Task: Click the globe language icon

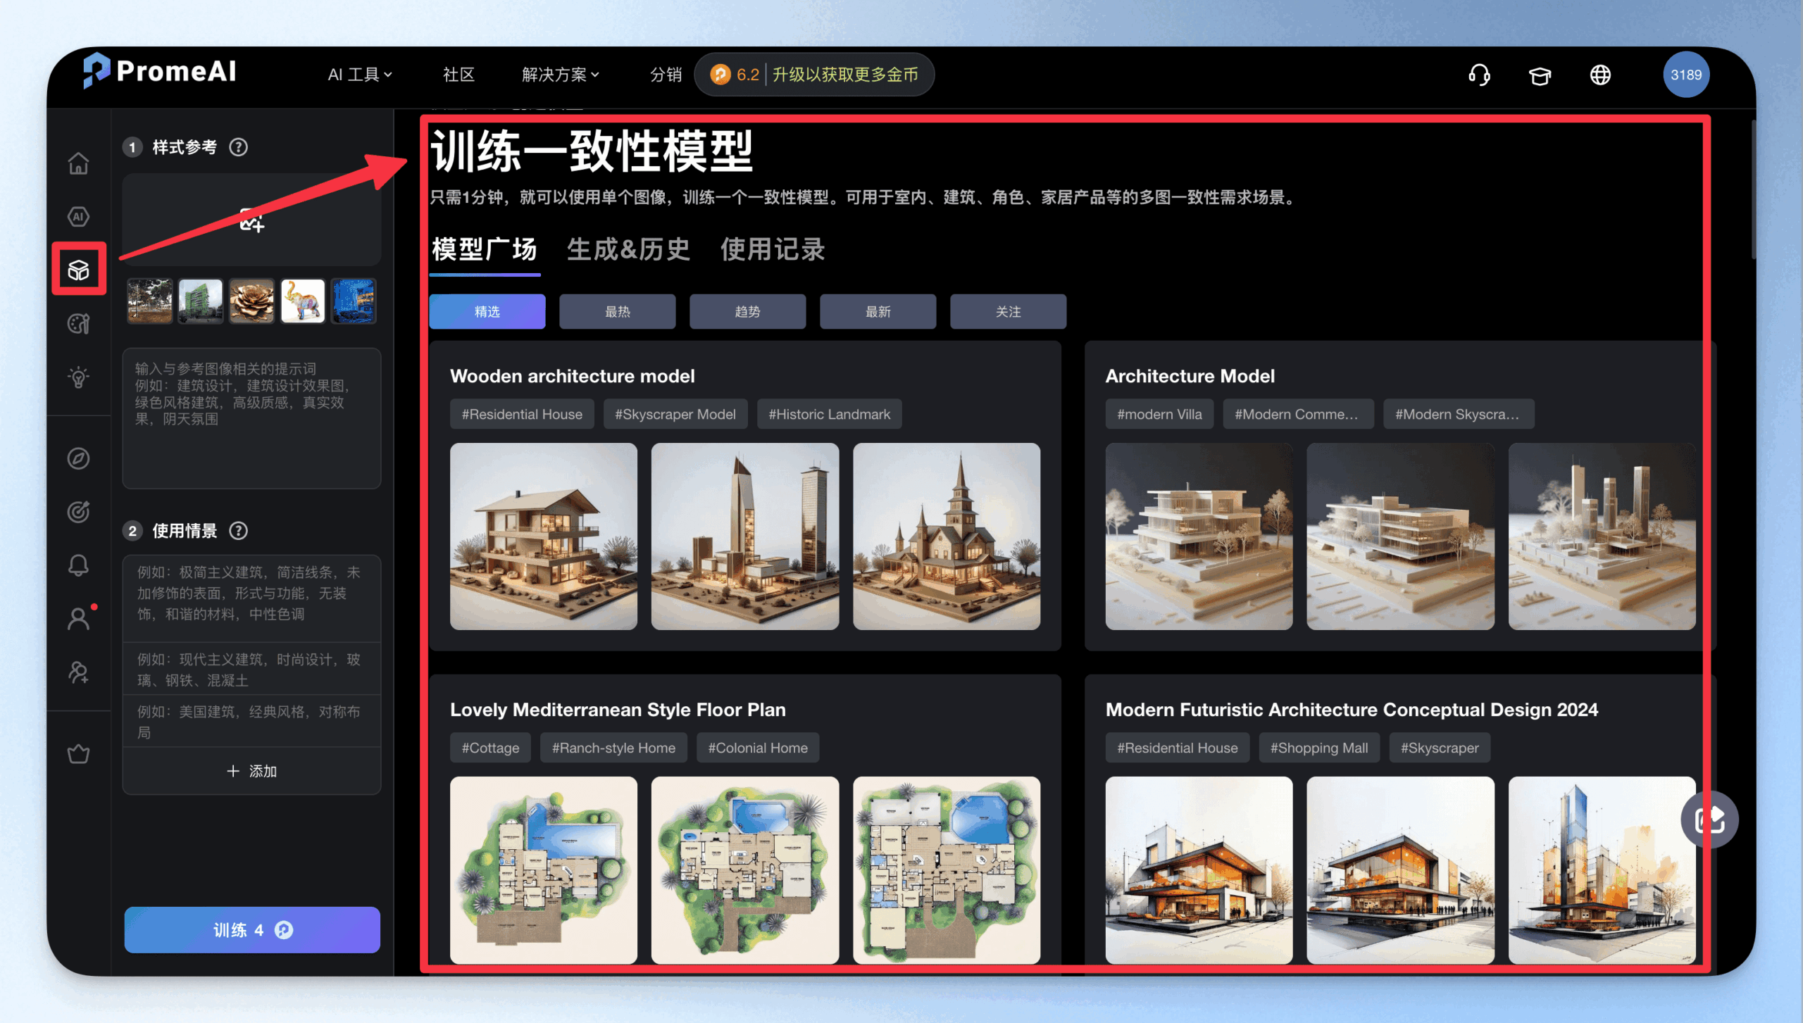Action: coord(1600,75)
